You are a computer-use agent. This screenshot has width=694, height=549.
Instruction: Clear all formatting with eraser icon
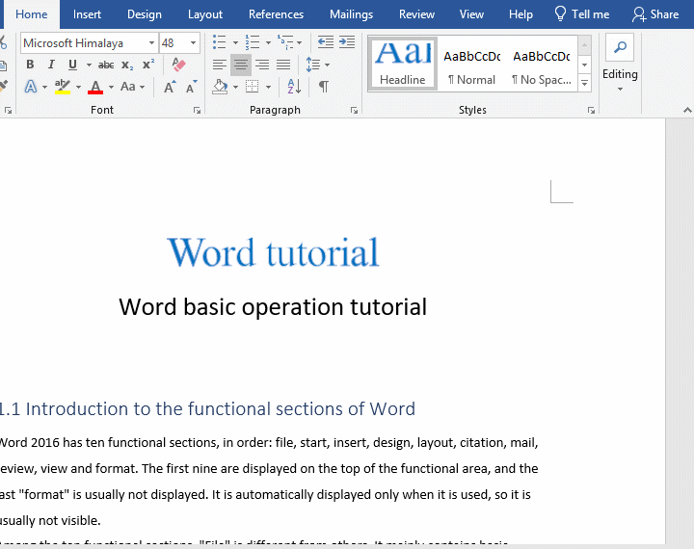click(178, 65)
